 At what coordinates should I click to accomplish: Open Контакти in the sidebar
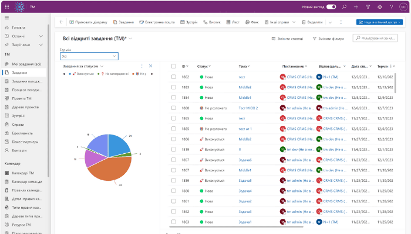click(x=19, y=150)
